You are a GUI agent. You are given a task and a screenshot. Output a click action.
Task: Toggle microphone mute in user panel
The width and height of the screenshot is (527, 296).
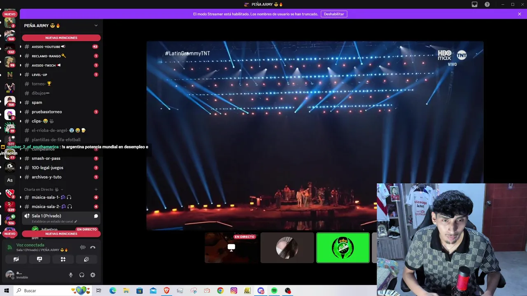[x=71, y=275]
